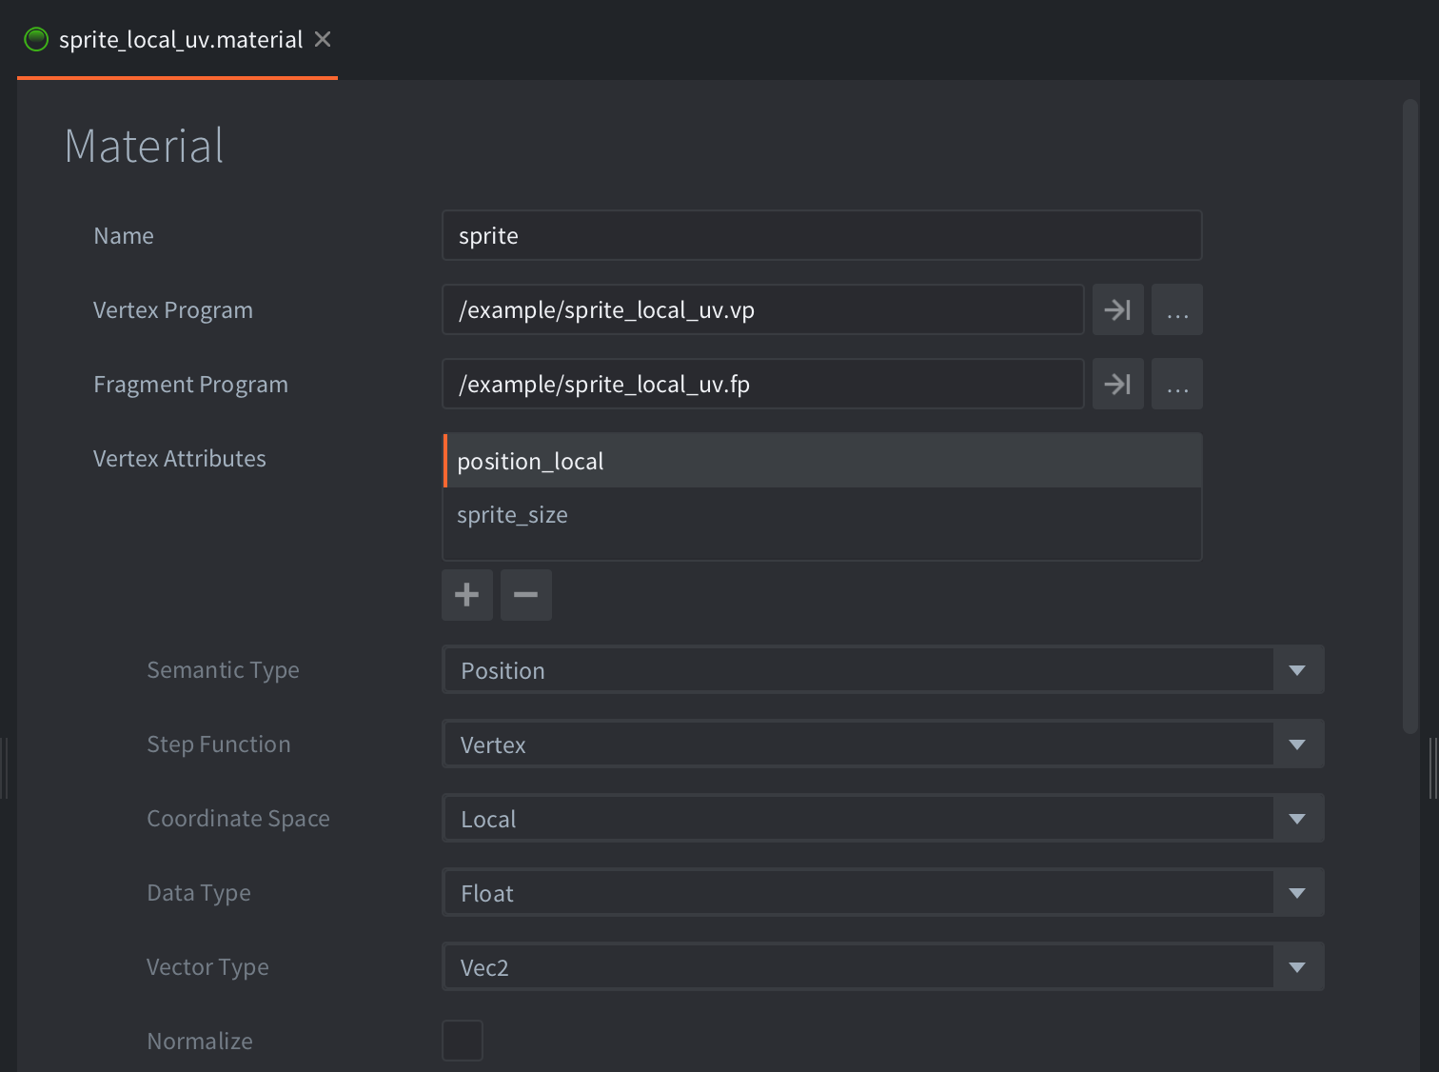Open the Fragment Program file in editor

click(1117, 384)
